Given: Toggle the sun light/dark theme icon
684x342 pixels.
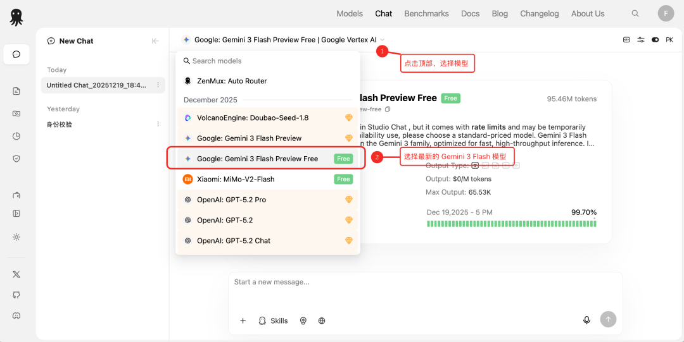Looking at the screenshot, I should [x=16, y=237].
